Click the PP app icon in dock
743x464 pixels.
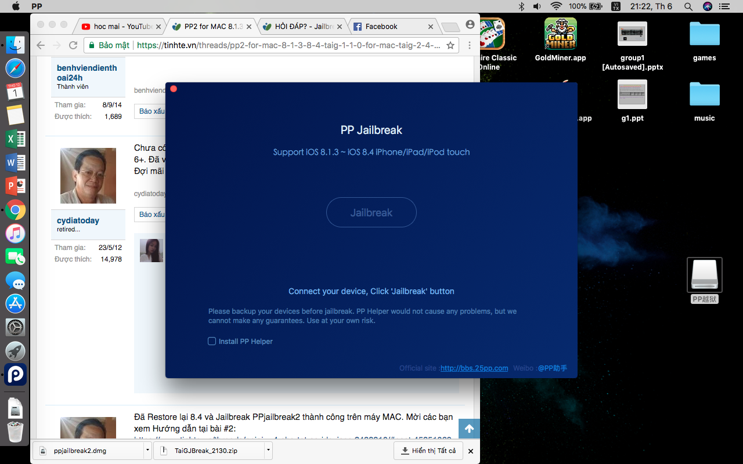[15, 375]
